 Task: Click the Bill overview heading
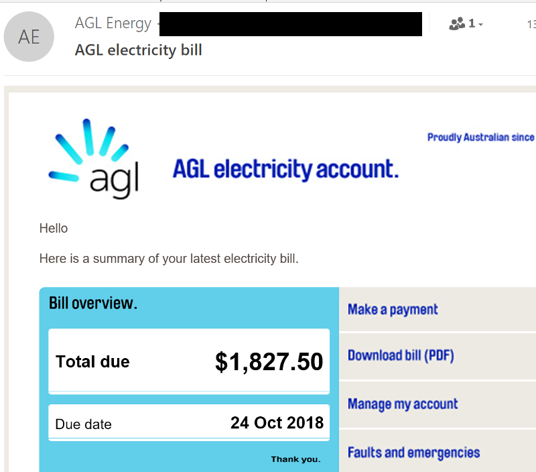(93, 303)
